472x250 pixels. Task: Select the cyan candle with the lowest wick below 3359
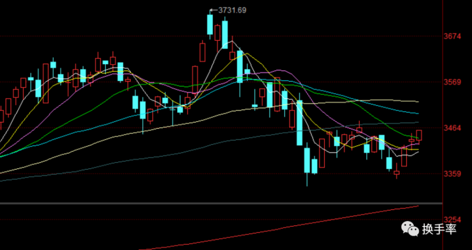pos(307,161)
